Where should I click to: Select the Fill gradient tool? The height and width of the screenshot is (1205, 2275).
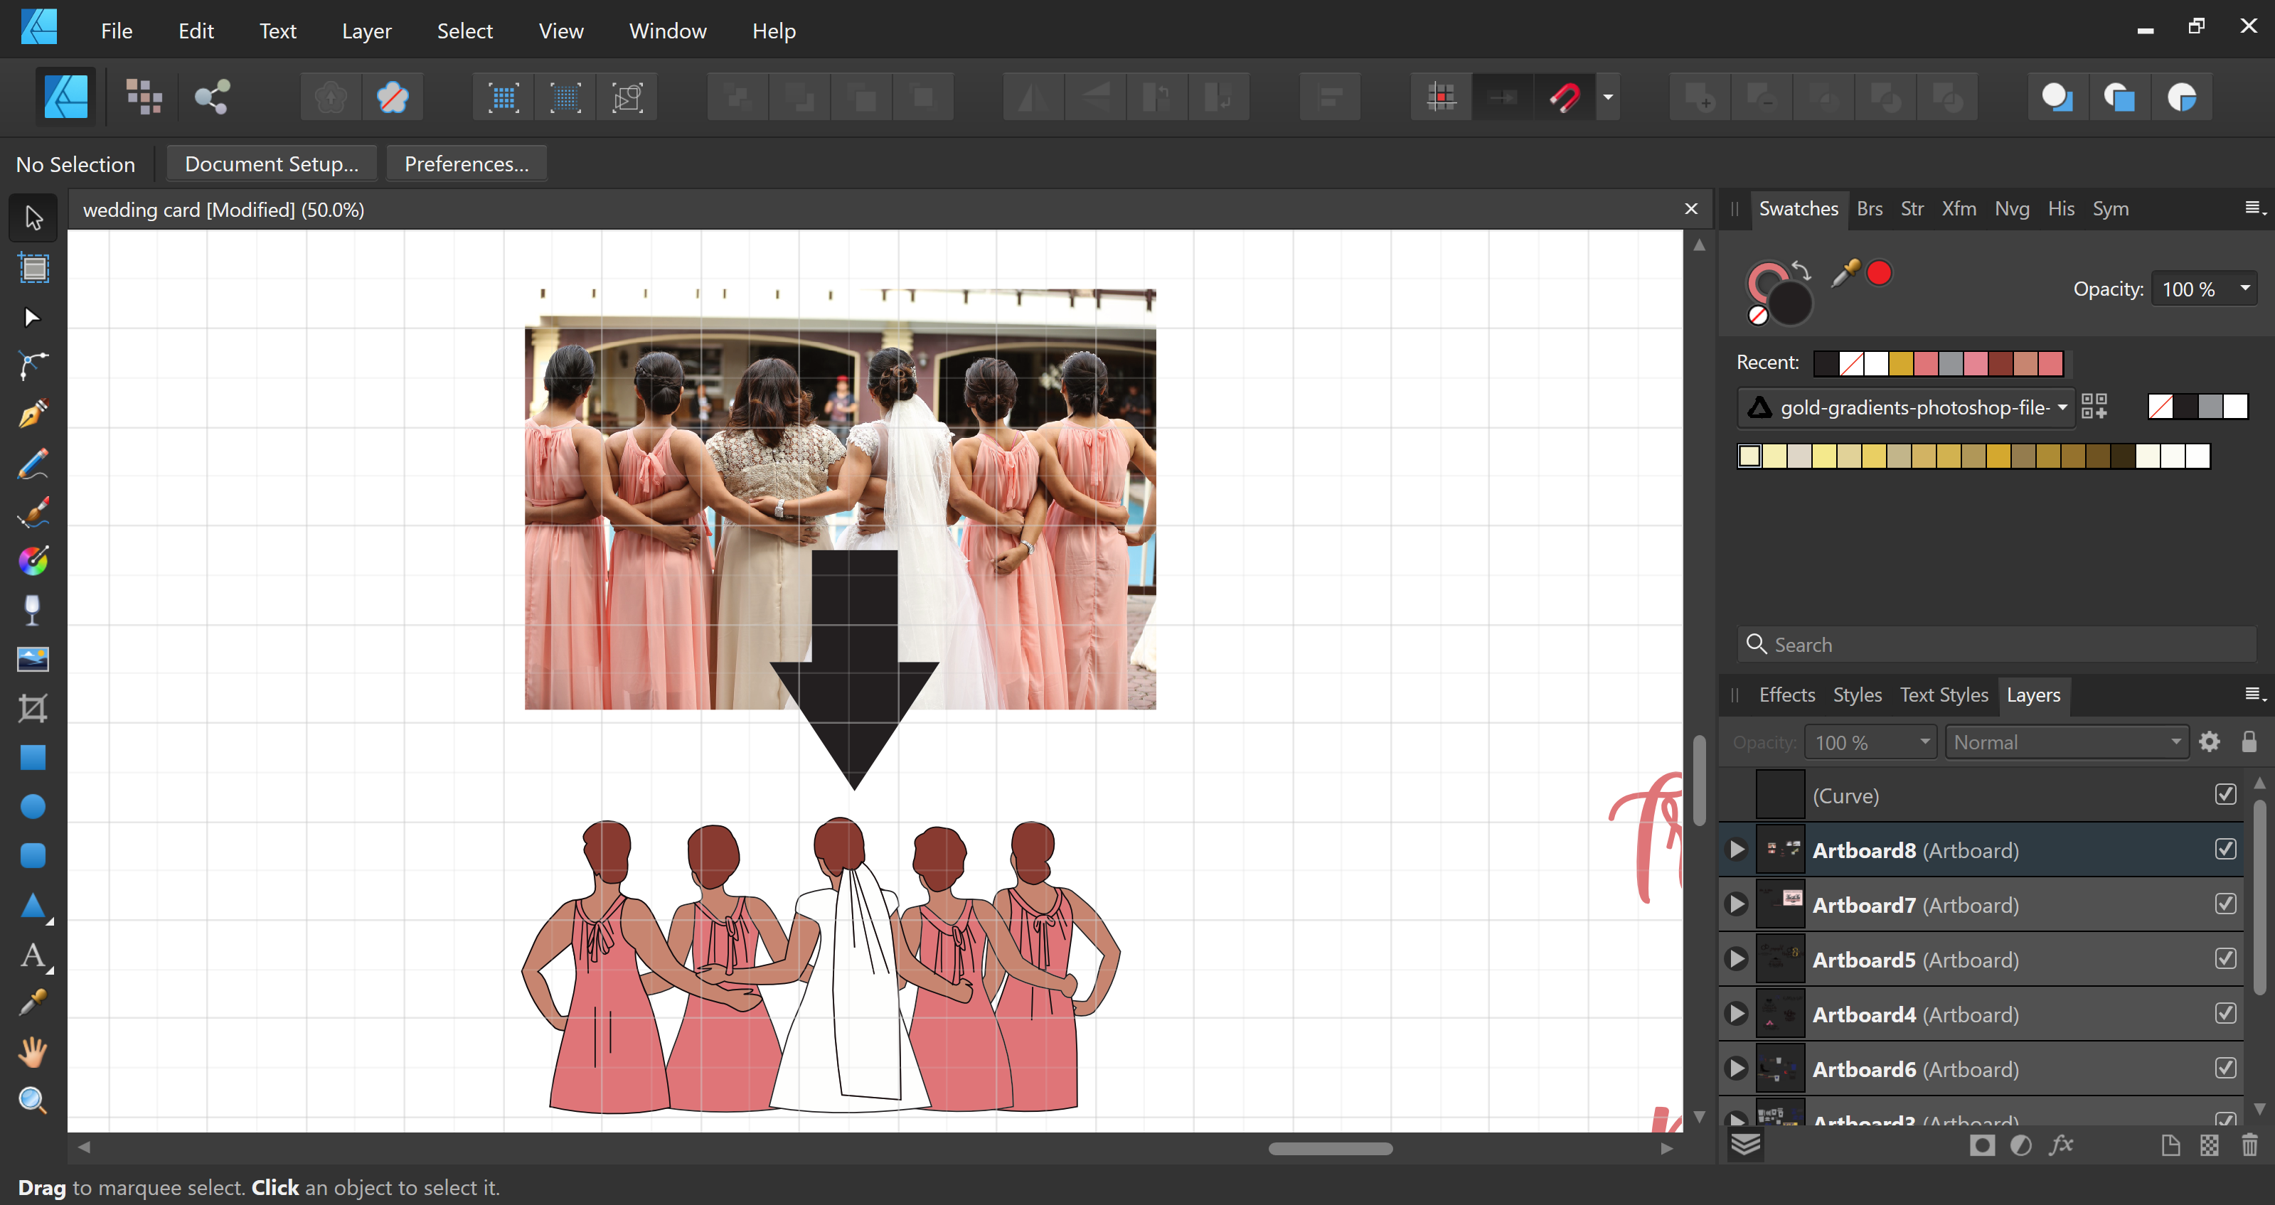coord(33,561)
